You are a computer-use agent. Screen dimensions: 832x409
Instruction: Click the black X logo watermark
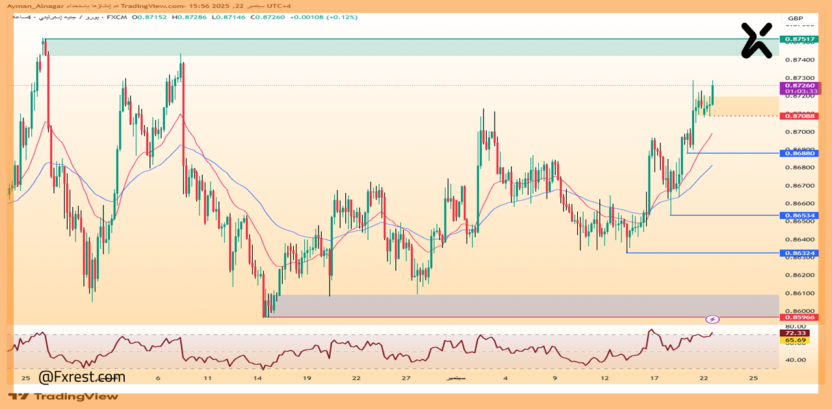coord(757,40)
